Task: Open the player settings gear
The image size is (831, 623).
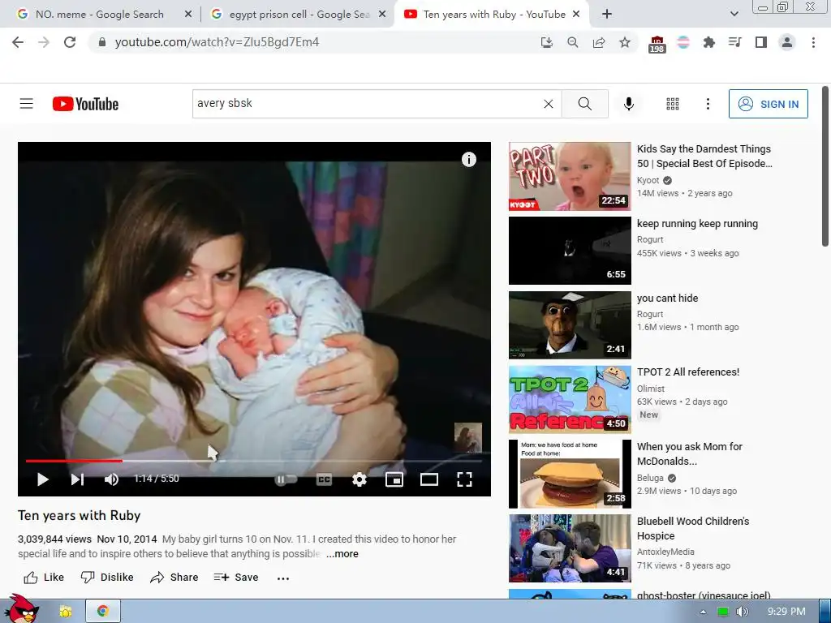Action: coord(360,479)
